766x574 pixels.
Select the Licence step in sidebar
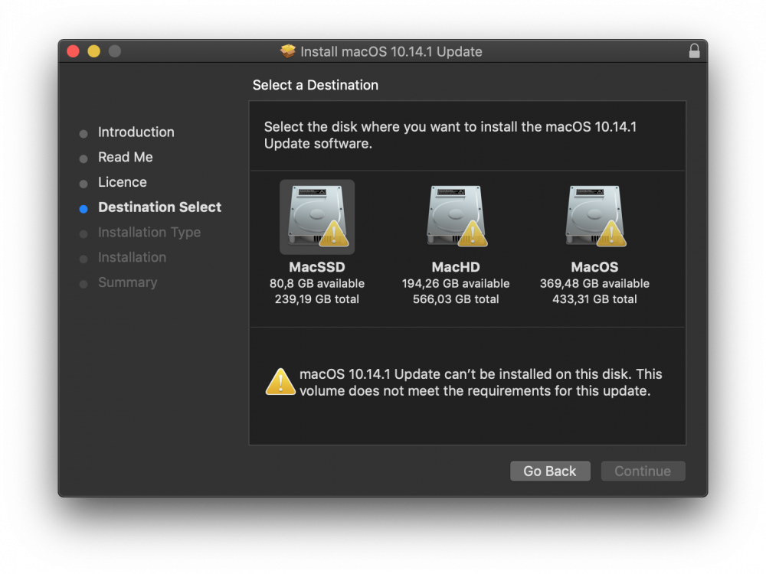pyautogui.click(x=122, y=182)
